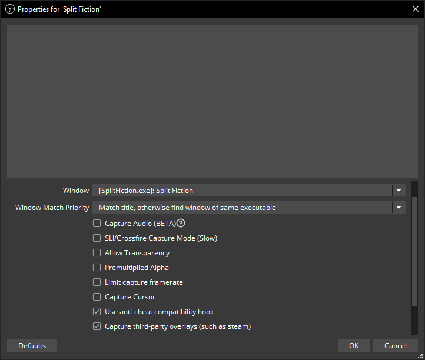The height and width of the screenshot is (360, 425).
Task: Enable Capture Audio (BETA) checkbox
Action: pos(97,223)
